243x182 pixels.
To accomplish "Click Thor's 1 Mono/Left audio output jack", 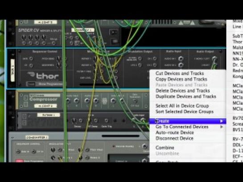I will point(214,59).
